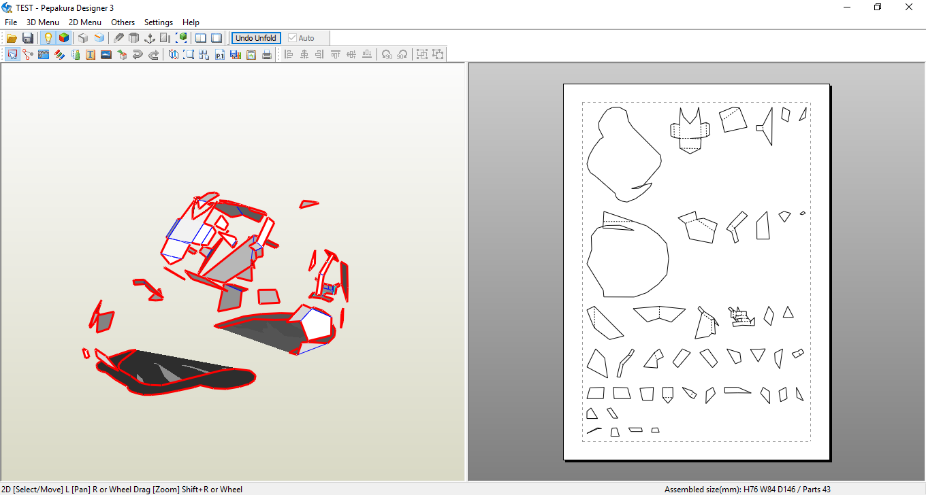Activate the Select/Move arrow tool
Screen dimensions: 926x495
[12, 54]
